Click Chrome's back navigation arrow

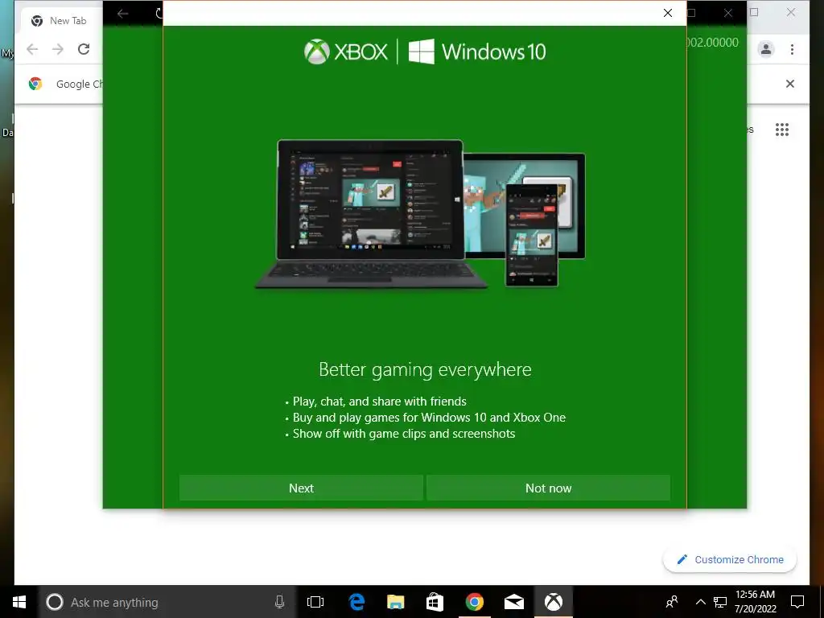pyautogui.click(x=32, y=49)
